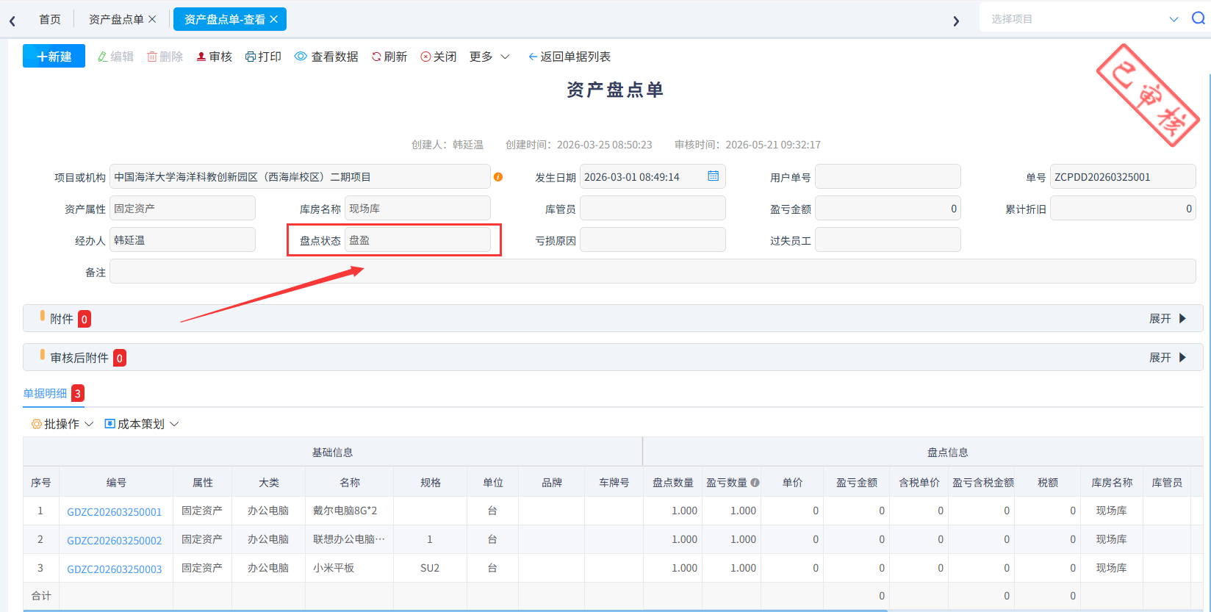The width and height of the screenshot is (1211, 612).
Task: Click the search magnifier icon
Action: click(x=1198, y=18)
